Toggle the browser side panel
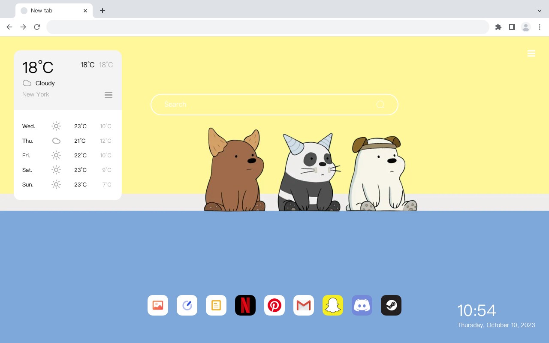The height and width of the screenshot is (343, 549). tap(512, 27)
